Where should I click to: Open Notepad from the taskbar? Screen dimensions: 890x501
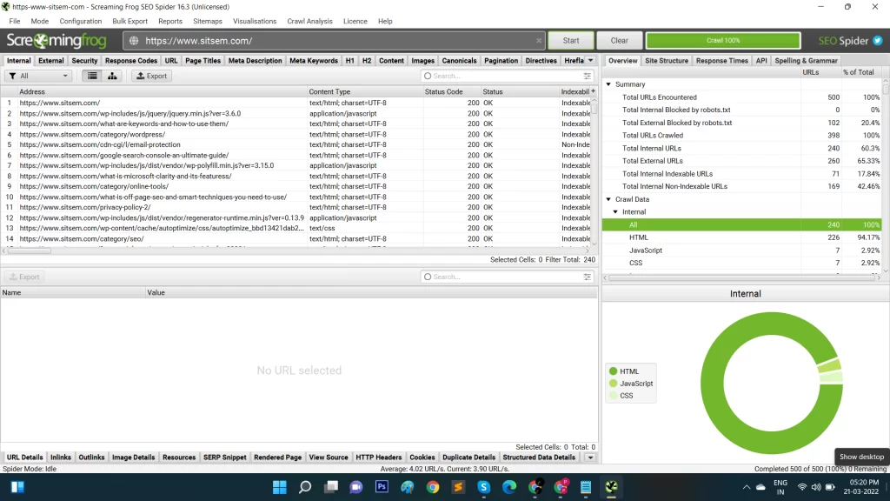point(586,487)
